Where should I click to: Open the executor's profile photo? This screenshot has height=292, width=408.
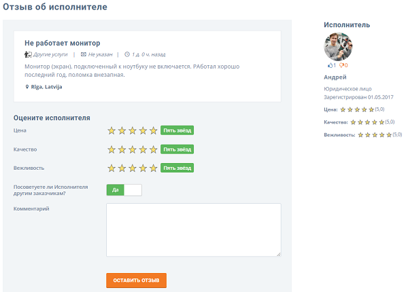(x=338, y=46)
